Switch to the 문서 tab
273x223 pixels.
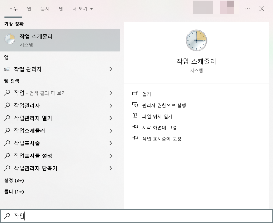(x=45, y=8)
